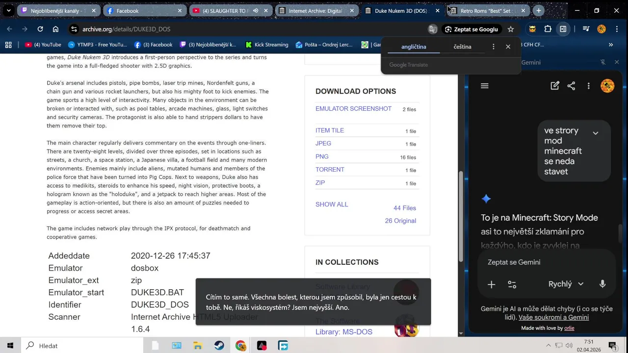
Task: Open translate options three-dot menu
Action: pos(494,47)
